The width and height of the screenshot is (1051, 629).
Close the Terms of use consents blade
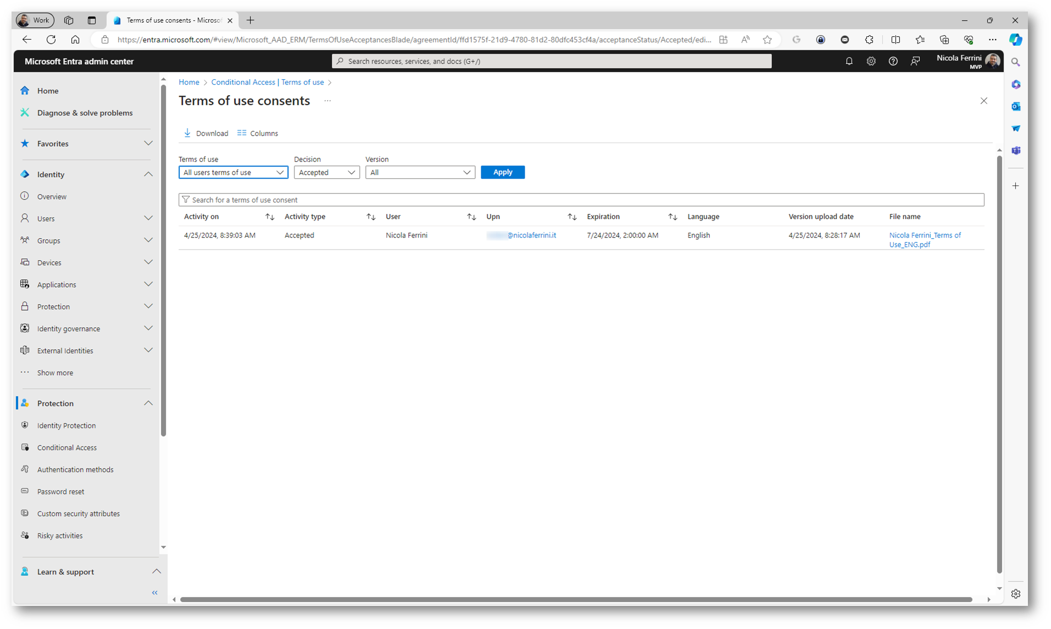pyautogui.click(x=983, y=101)
